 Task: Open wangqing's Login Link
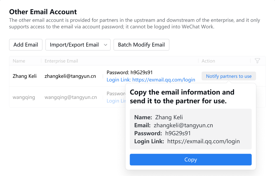(x=113, y=101)
